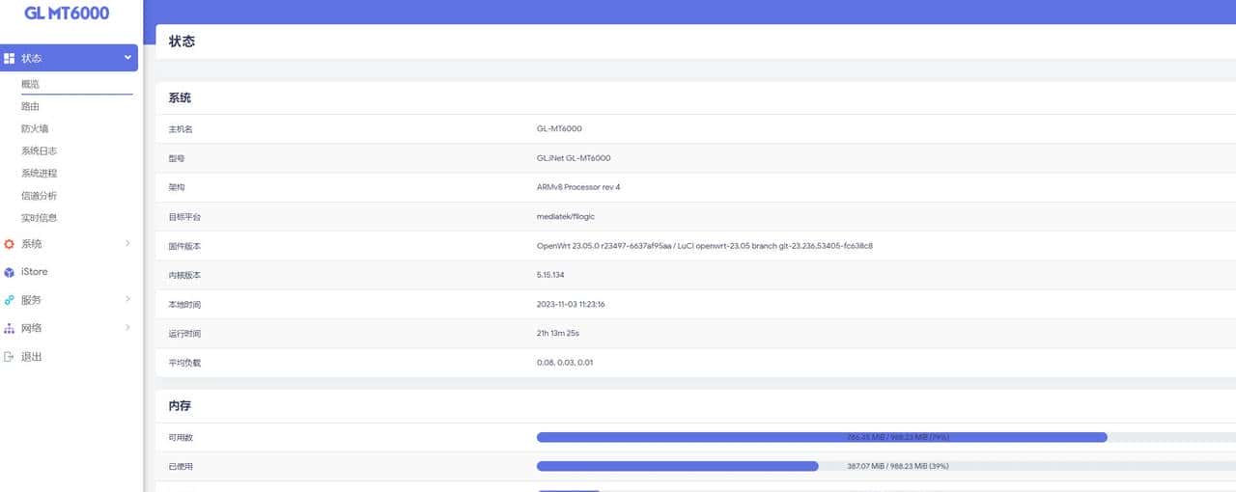Expand the 网络 submenu arrow
Screen dimensions: 1236x492
[x=127, y=328]
